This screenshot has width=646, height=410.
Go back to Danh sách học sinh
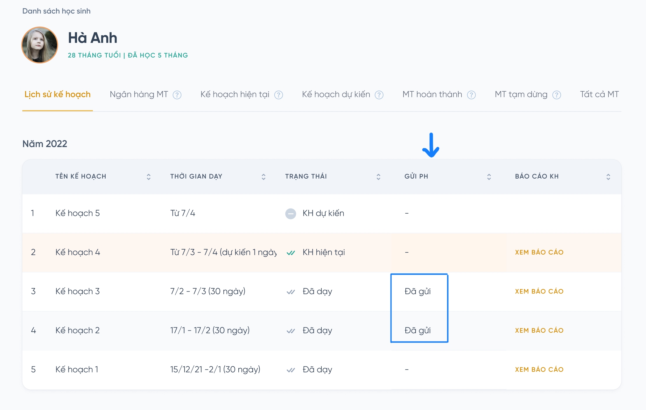tap(56, 11)
